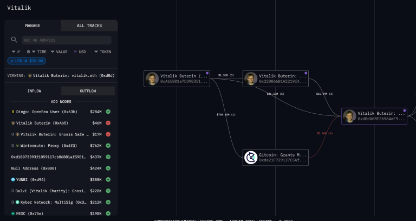This screenshot has height=221, width=416.
Task: Select Vitalik Buterin 0xAb5801a7D398351 node
Action: pyautogui.click(x=177, y=79)
